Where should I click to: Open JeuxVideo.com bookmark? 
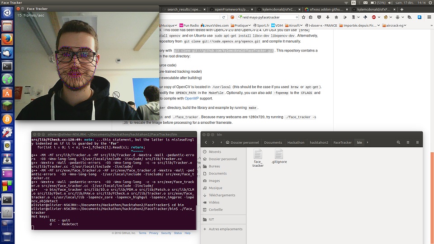point(215,25)
